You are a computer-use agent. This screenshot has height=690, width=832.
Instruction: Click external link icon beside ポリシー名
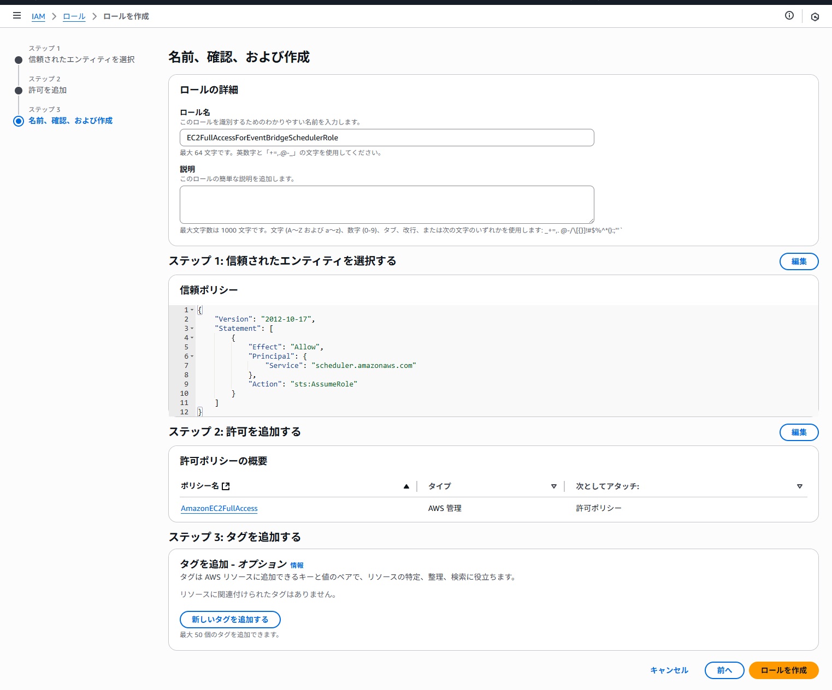pos(226,486)
